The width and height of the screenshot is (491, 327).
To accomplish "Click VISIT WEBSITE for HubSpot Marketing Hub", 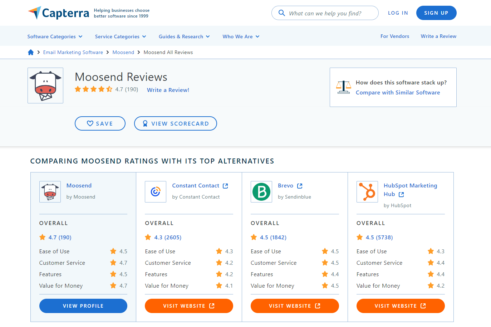I will 401,306.
